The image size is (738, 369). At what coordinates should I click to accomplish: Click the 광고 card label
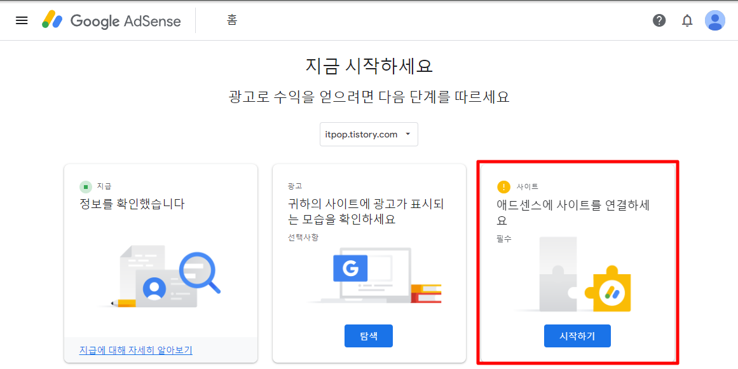295,186
